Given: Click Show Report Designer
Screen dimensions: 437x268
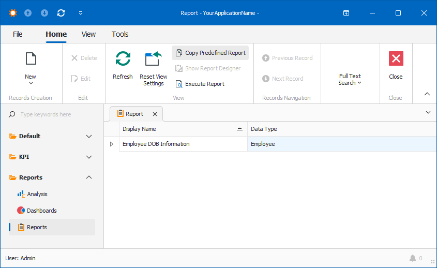Looking at the screenshot, I should (208, 68).
